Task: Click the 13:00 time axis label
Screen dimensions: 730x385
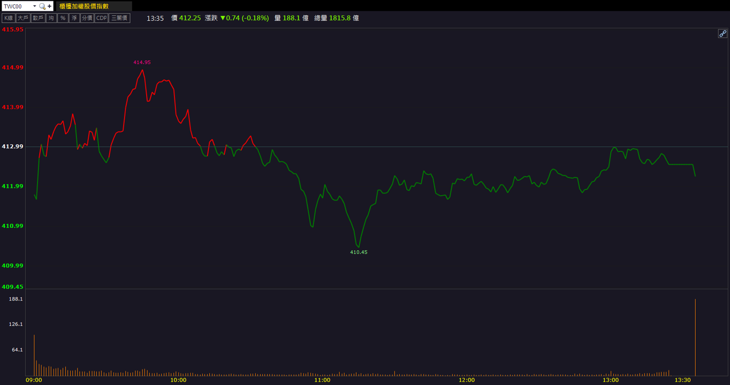Action: click(x=611, y=380)
